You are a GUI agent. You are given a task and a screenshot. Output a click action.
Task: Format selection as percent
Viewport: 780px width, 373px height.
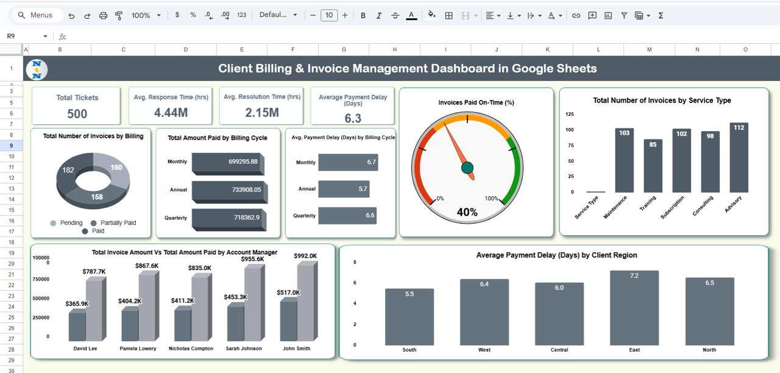click(192, 15)
